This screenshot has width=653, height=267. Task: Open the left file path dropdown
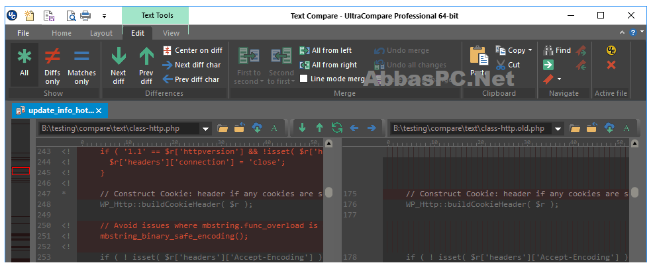pos(205,129)
